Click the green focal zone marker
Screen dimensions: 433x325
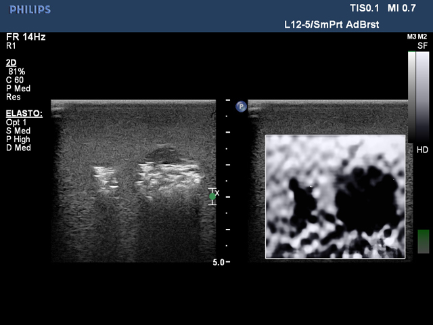tap(212, 196)
